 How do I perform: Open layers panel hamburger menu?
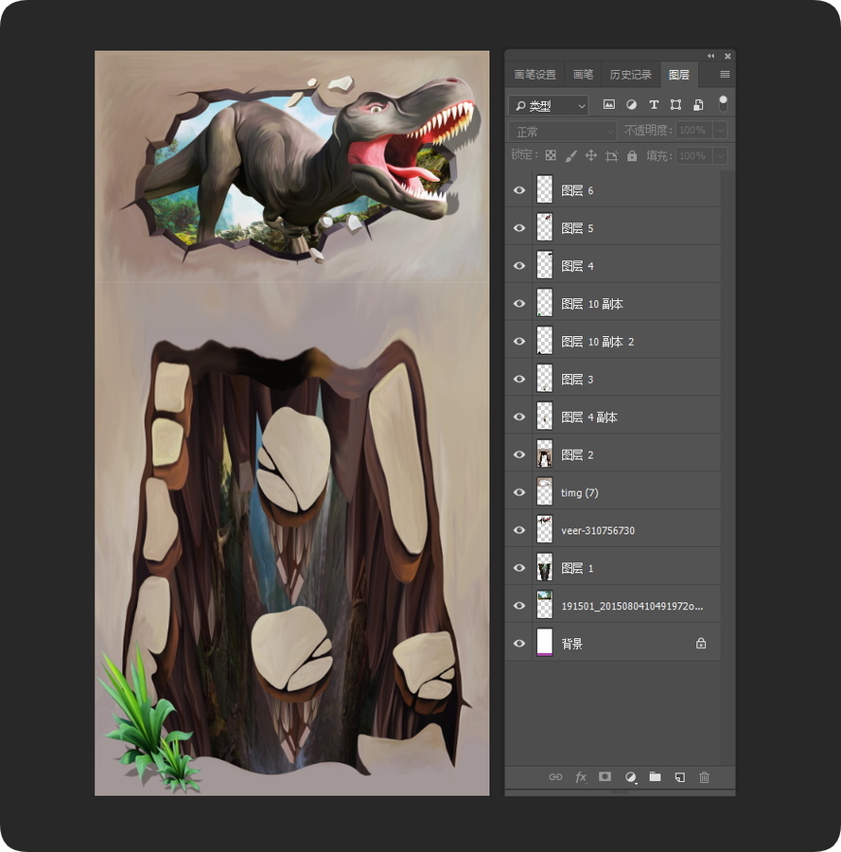725,75
